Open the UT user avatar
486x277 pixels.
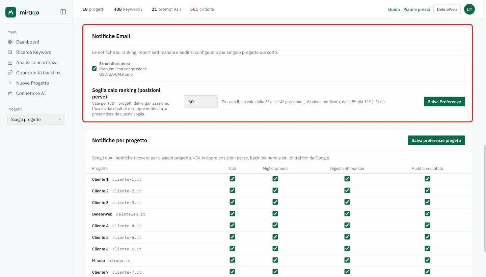tap(469, 9)
